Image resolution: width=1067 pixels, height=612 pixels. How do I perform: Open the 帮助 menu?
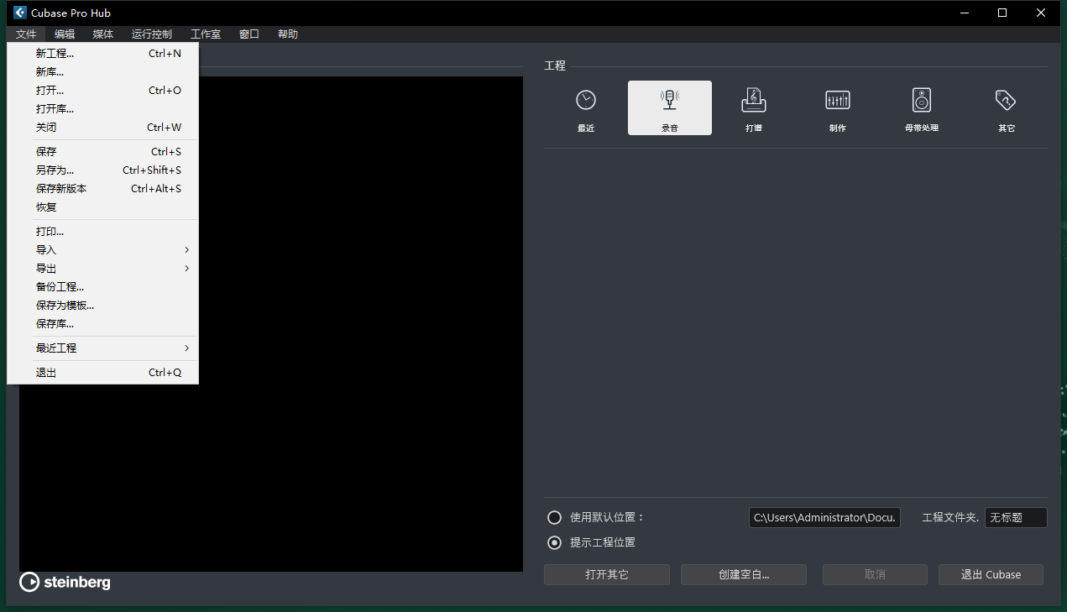pos(288,34)
